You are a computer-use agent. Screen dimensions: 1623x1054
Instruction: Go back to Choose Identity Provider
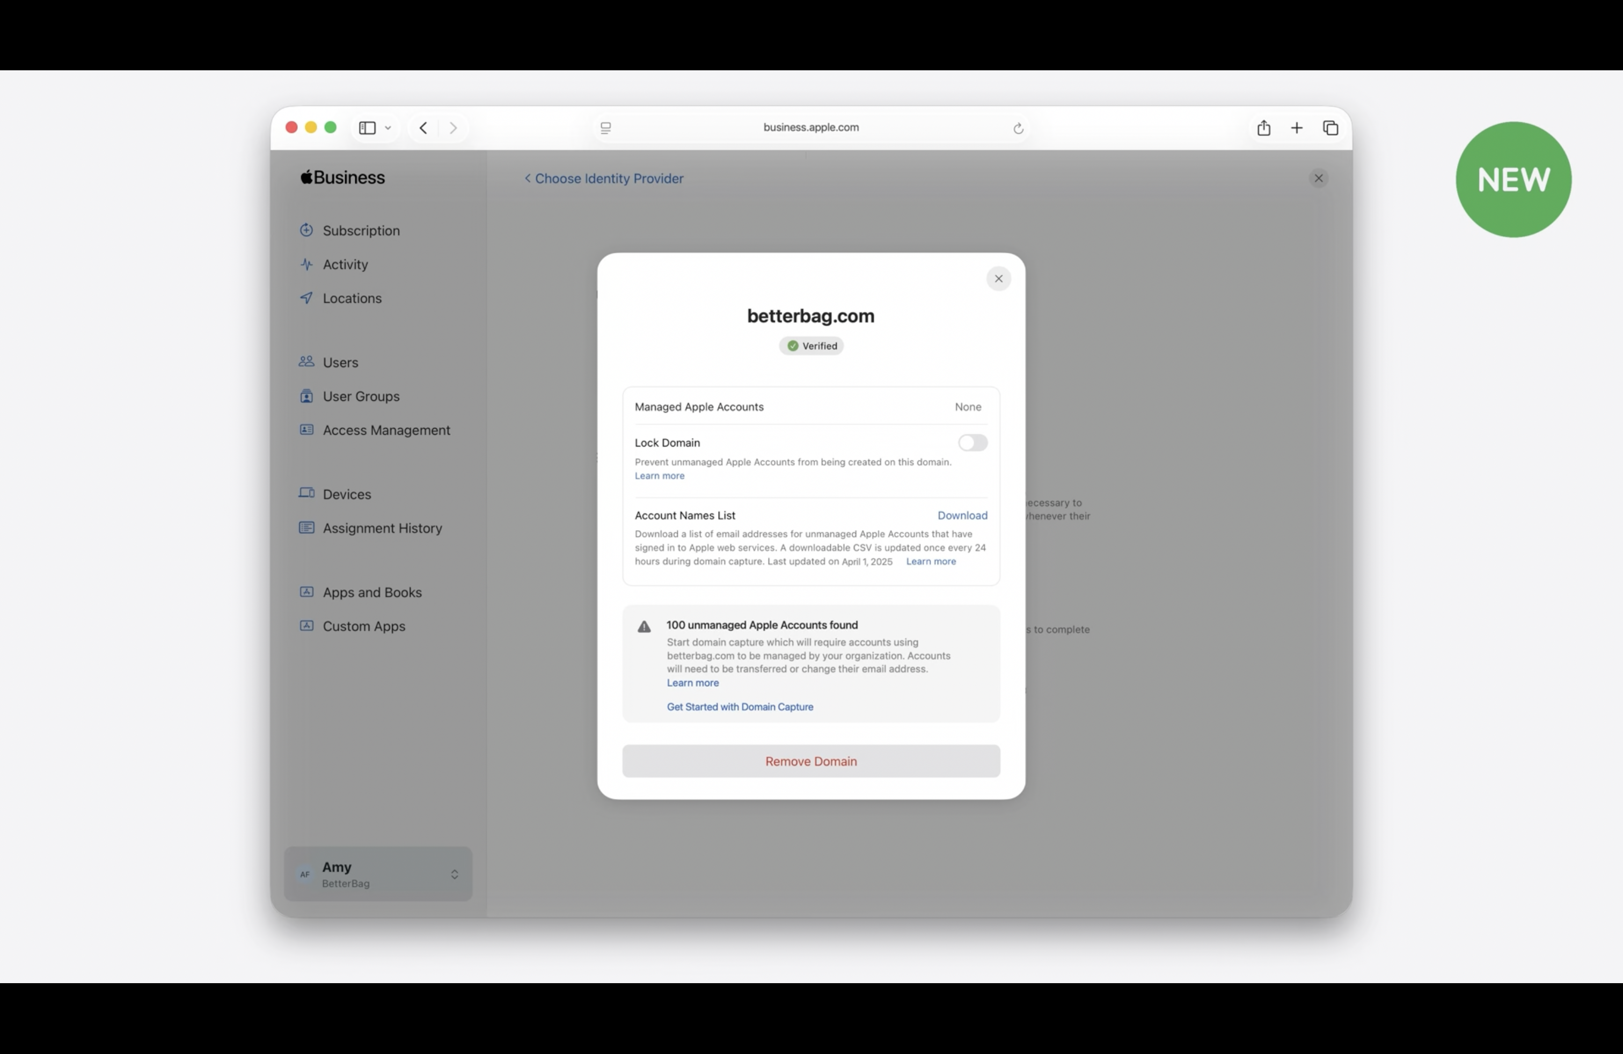tap(603, 179)
